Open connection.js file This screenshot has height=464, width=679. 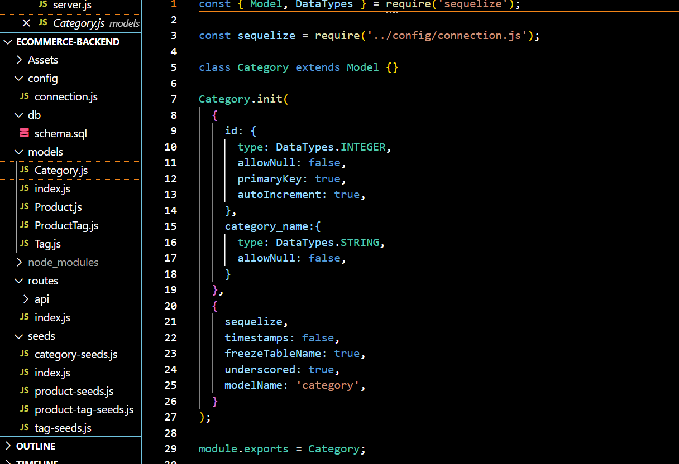pyautogui.click(x=66, y=96)
